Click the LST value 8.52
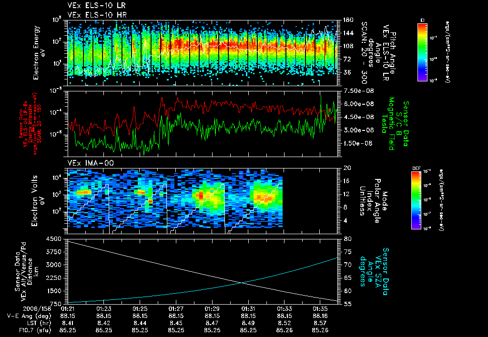This screenshot has width=488, height=337. click(284, 323)
